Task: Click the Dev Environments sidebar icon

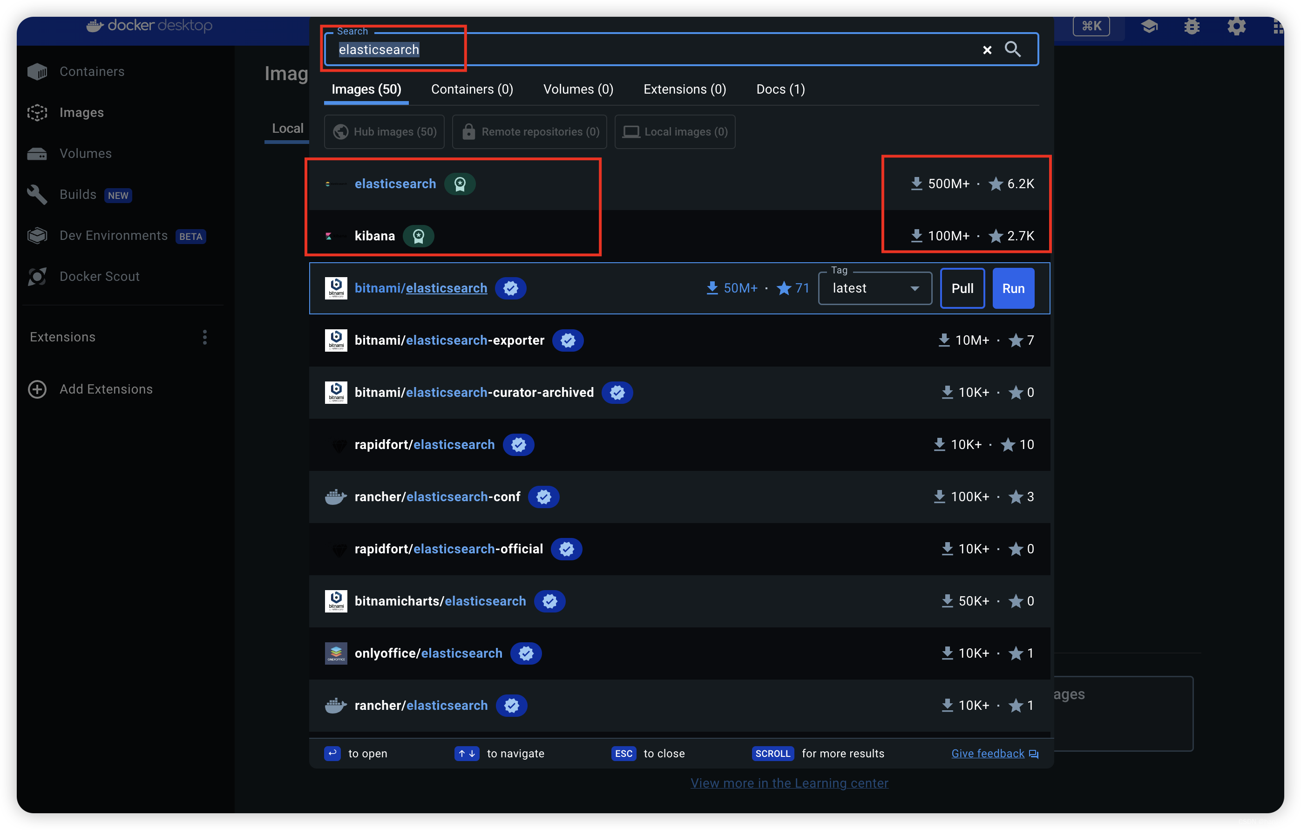Action: (35, 235)
